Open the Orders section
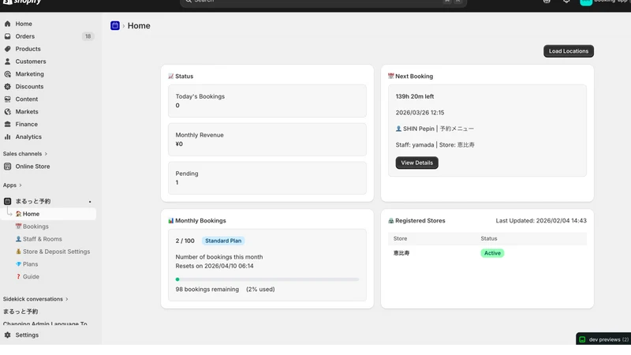The width and height of the screenshot is (631, 355). point(25,36)
